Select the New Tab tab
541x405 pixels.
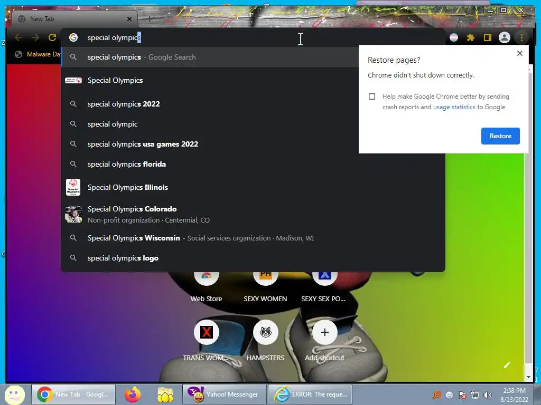pos(74,19)
